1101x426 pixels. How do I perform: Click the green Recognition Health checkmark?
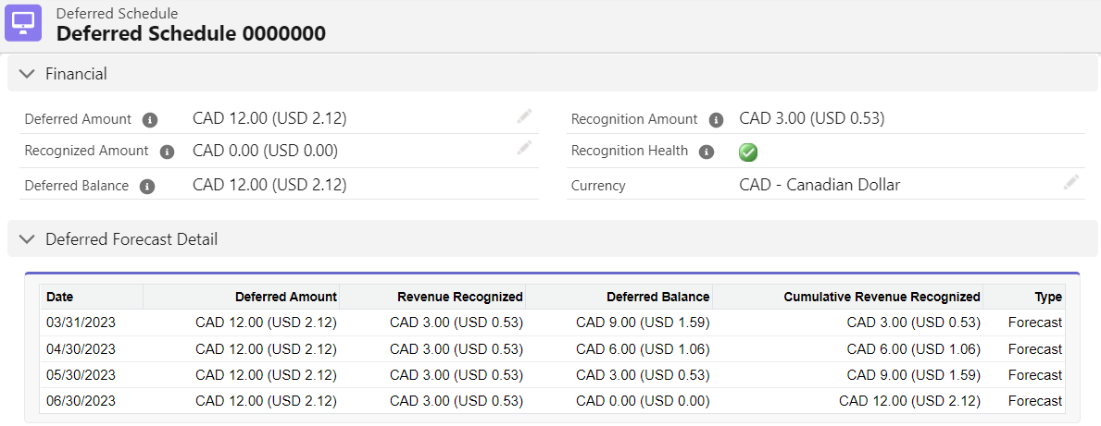point(748,152)
